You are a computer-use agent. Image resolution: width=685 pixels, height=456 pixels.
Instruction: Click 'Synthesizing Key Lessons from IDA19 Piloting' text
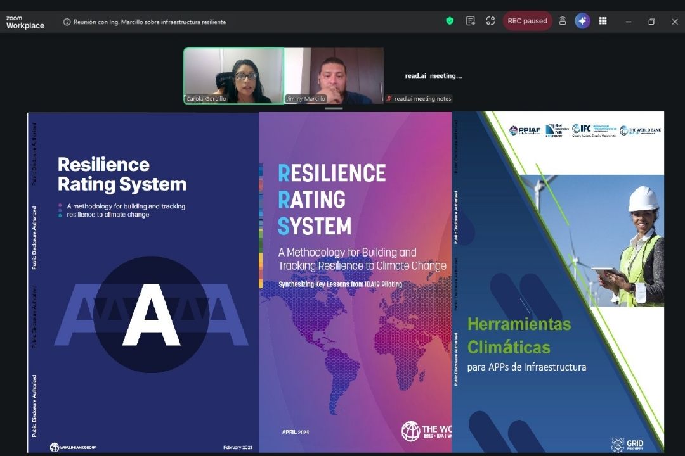click(x=341, y=284)
